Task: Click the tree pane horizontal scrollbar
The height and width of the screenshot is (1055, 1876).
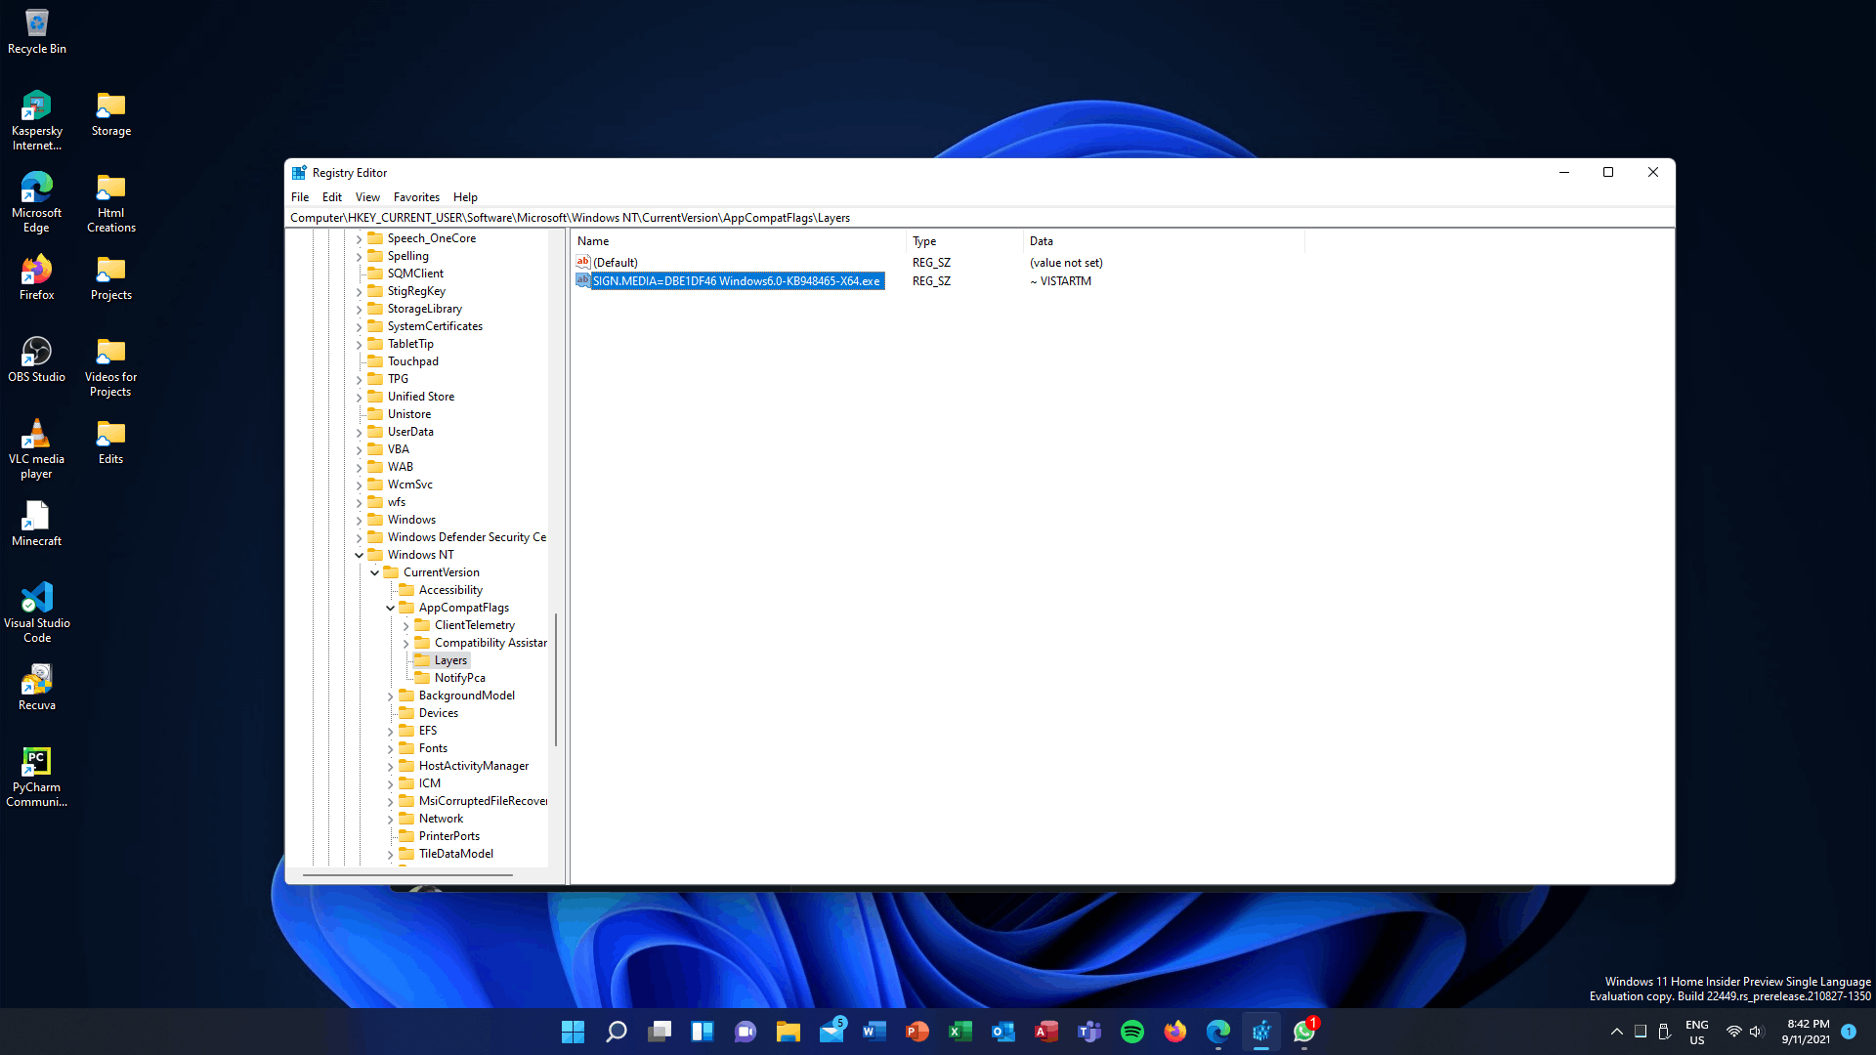Action: pos(407,875)
